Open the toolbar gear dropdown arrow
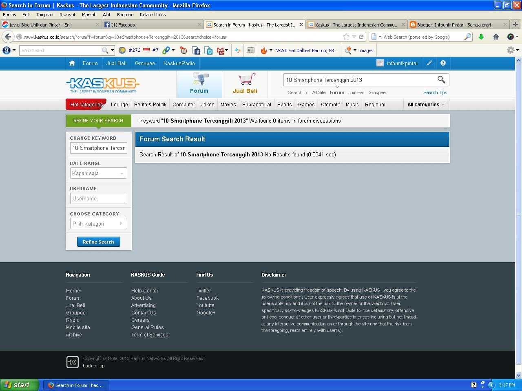Screen dimensions: 522x391 pyautogui.click(x=517, y=50)
